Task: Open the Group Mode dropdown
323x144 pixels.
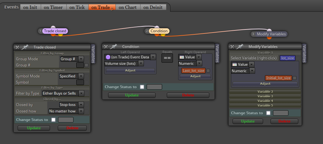Action: pyautogui.click(x=72, y=59)
